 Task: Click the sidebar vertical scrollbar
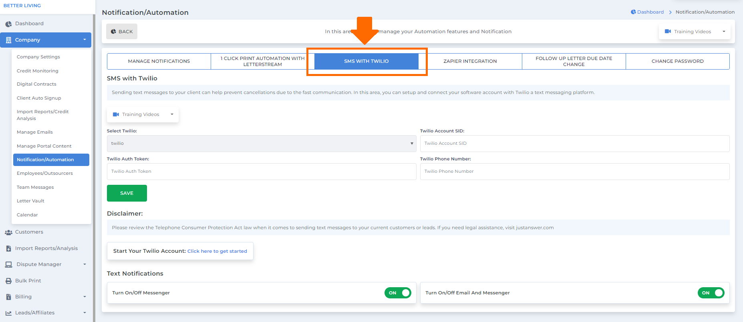point(94,168)
